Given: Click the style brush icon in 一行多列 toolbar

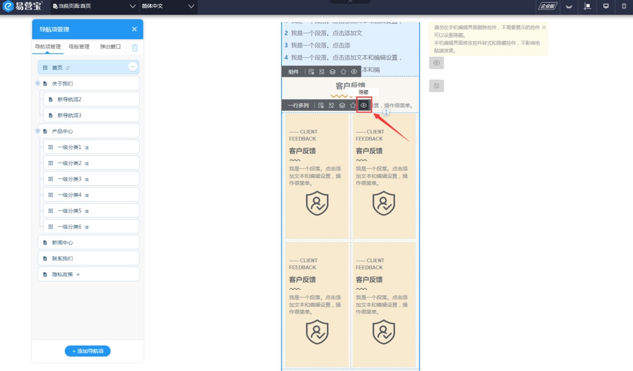Looking at the screenshot, I should click(x=331, y=106).
